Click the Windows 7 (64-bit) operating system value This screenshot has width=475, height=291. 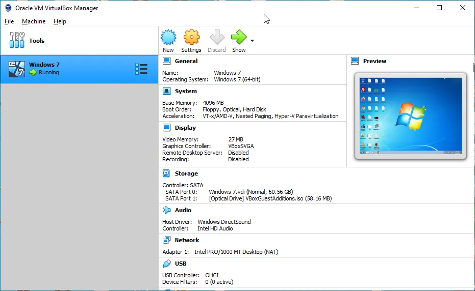[x=237, y=79]
